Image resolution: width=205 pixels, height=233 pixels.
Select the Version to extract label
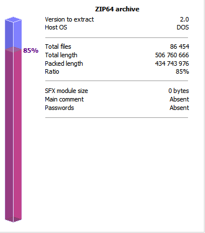(x=69, y=19)
